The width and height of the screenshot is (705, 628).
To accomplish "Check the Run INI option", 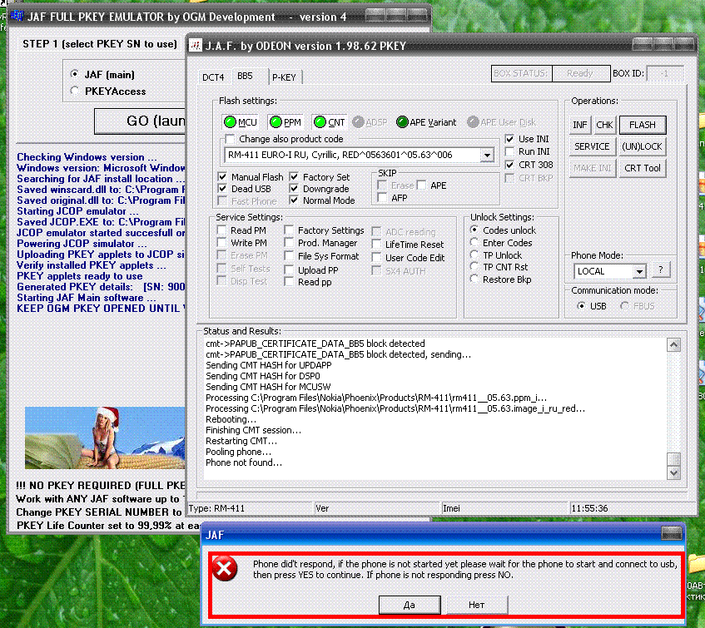I will (x=509, y=152).
